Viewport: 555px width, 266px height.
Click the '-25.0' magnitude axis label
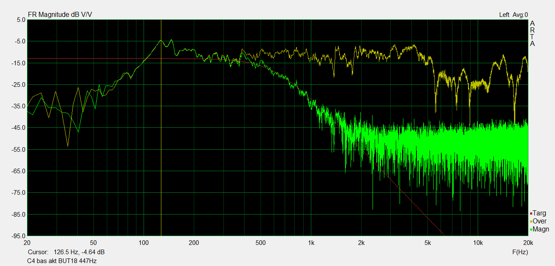click(x=19, y=85)
